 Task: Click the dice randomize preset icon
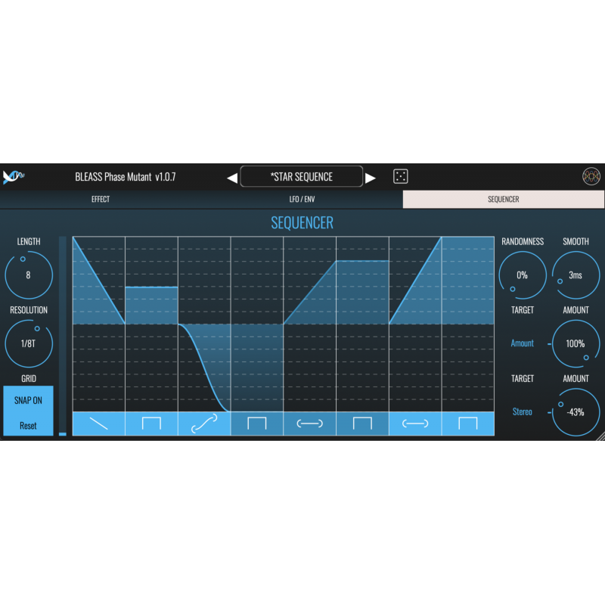point(400,177)
